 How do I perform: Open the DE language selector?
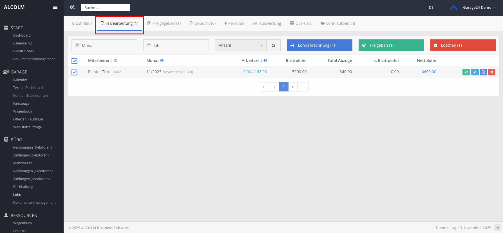point(431,8)
